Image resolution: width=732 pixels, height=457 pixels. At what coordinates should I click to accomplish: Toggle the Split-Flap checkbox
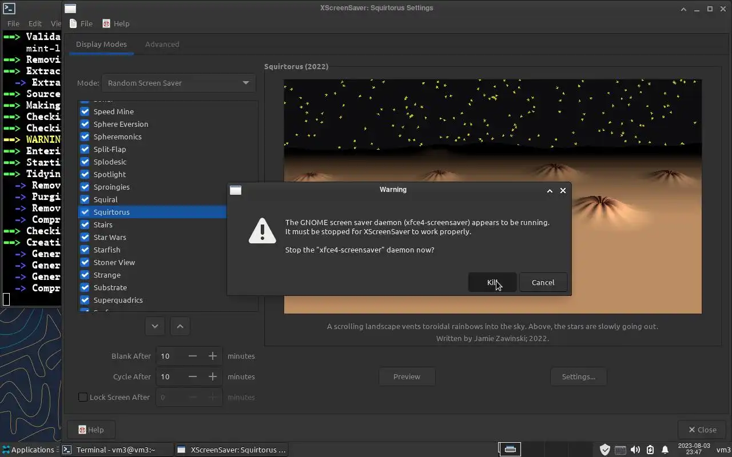click(85, 149)
